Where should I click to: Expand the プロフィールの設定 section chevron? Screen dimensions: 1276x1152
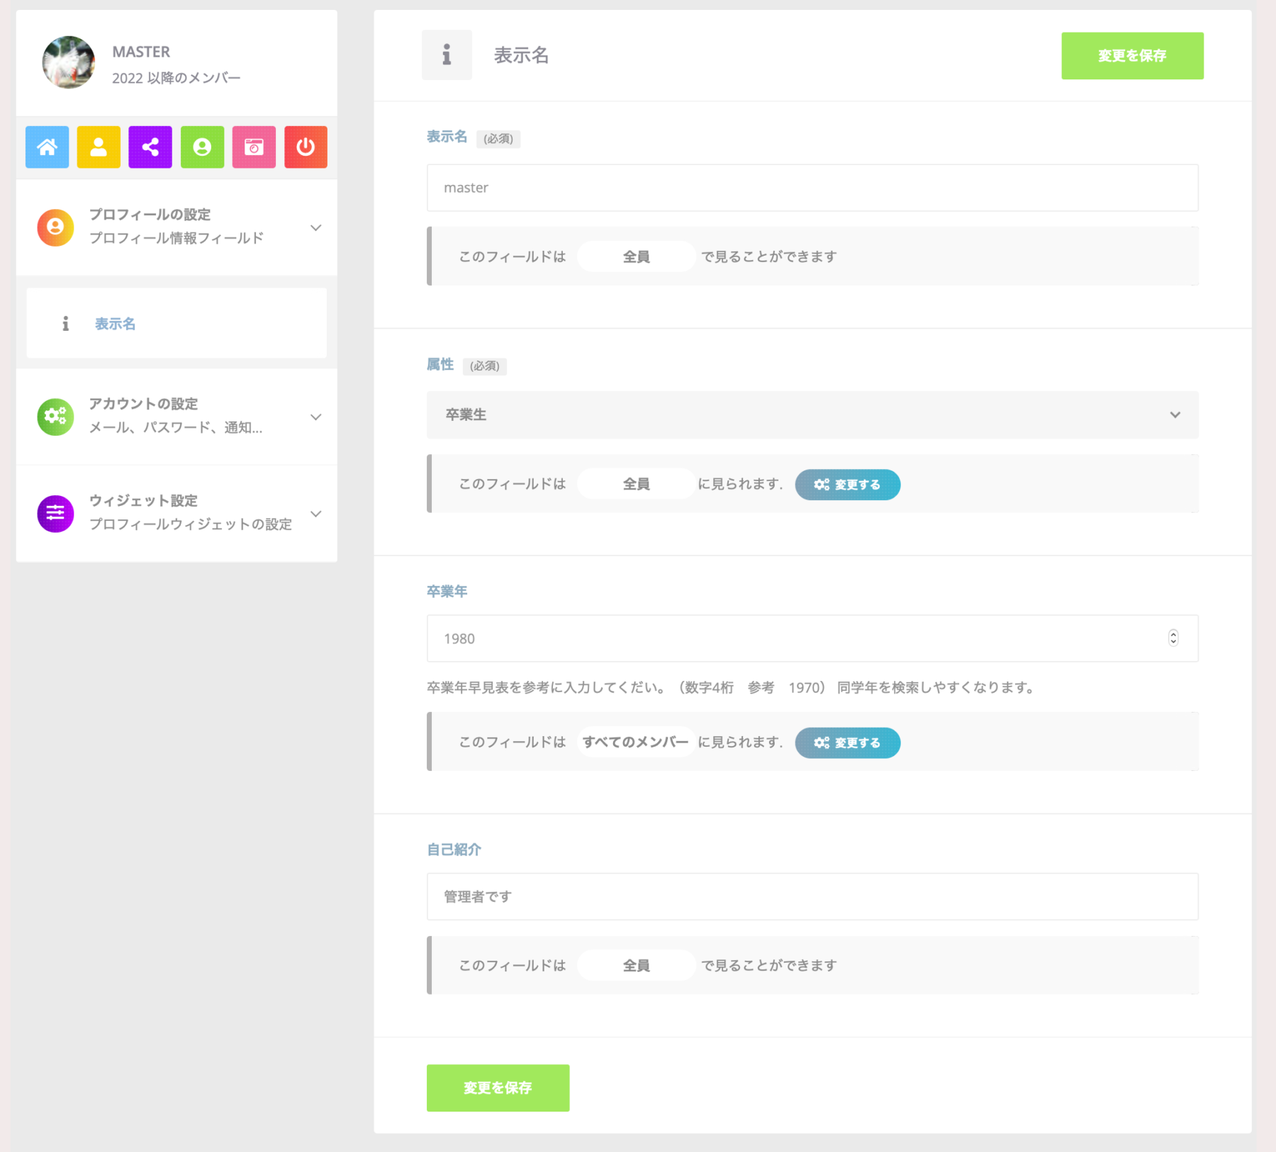click(x=316, y=227)
